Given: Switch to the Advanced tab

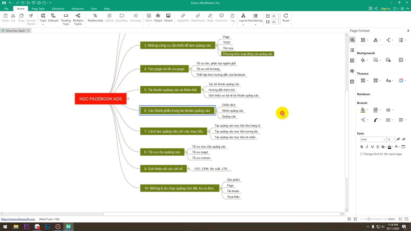Looking at the screenshot, I should (77, 9).
